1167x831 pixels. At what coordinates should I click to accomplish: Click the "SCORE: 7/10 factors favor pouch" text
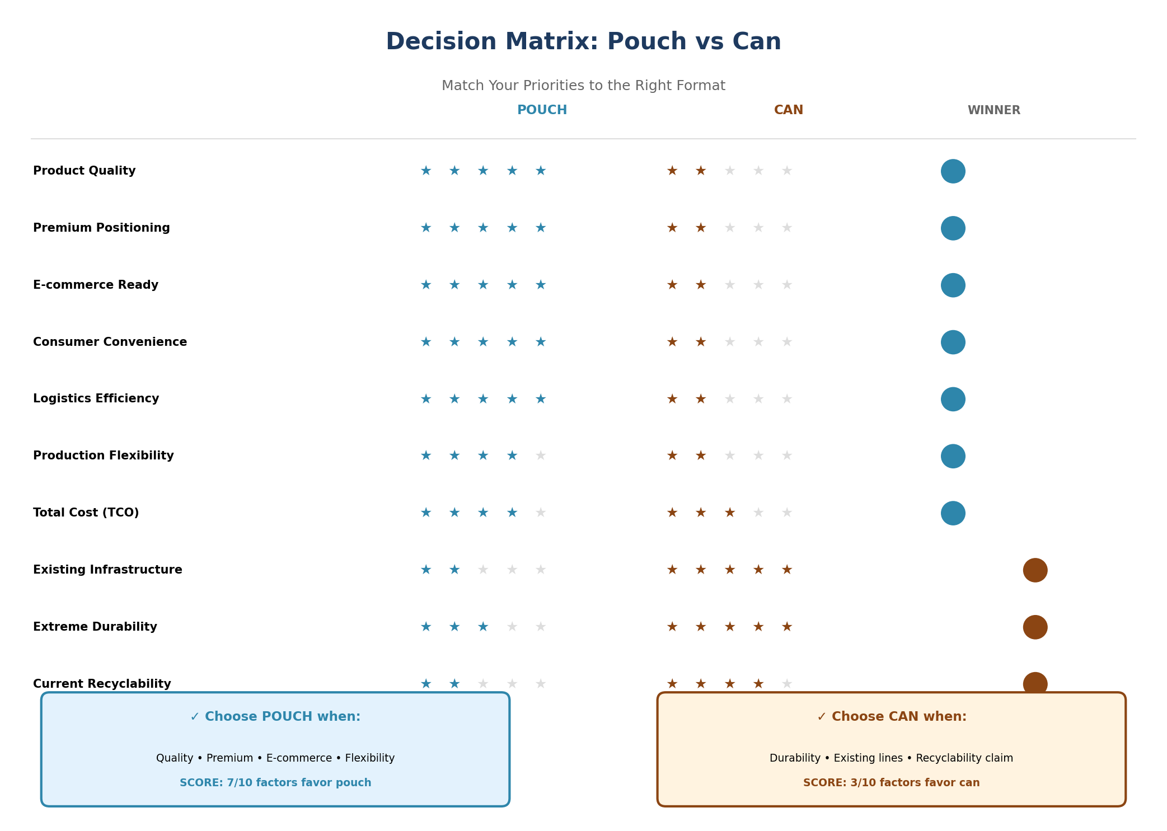[x=275, y=783]
